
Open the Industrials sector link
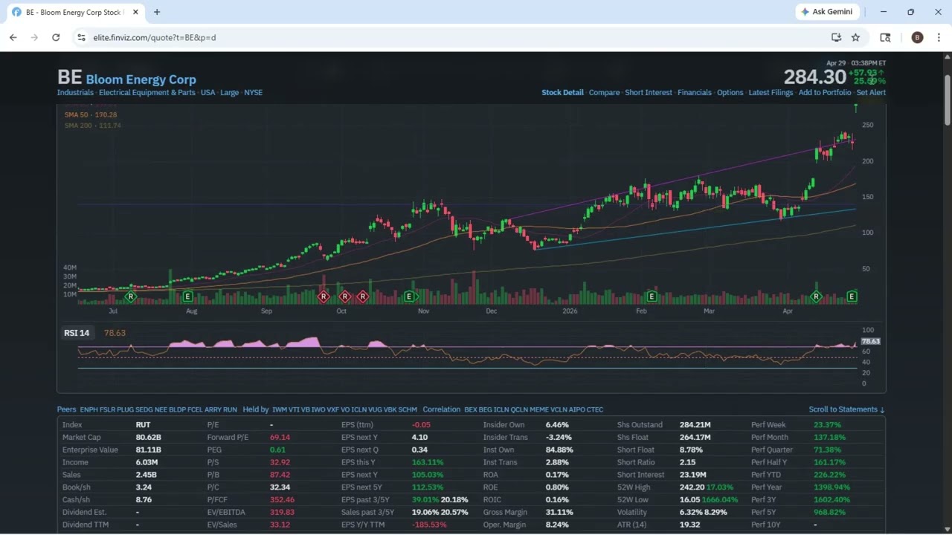[75, 93]
